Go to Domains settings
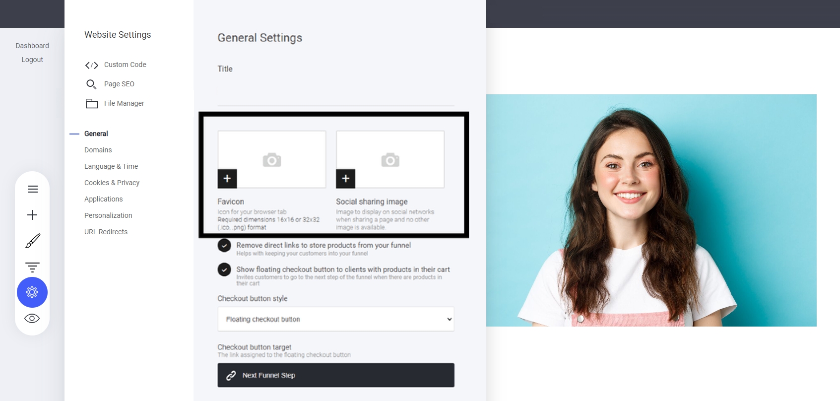Viewport: 840px width, 401px height. pyautogui.click(x=98, y=150)
